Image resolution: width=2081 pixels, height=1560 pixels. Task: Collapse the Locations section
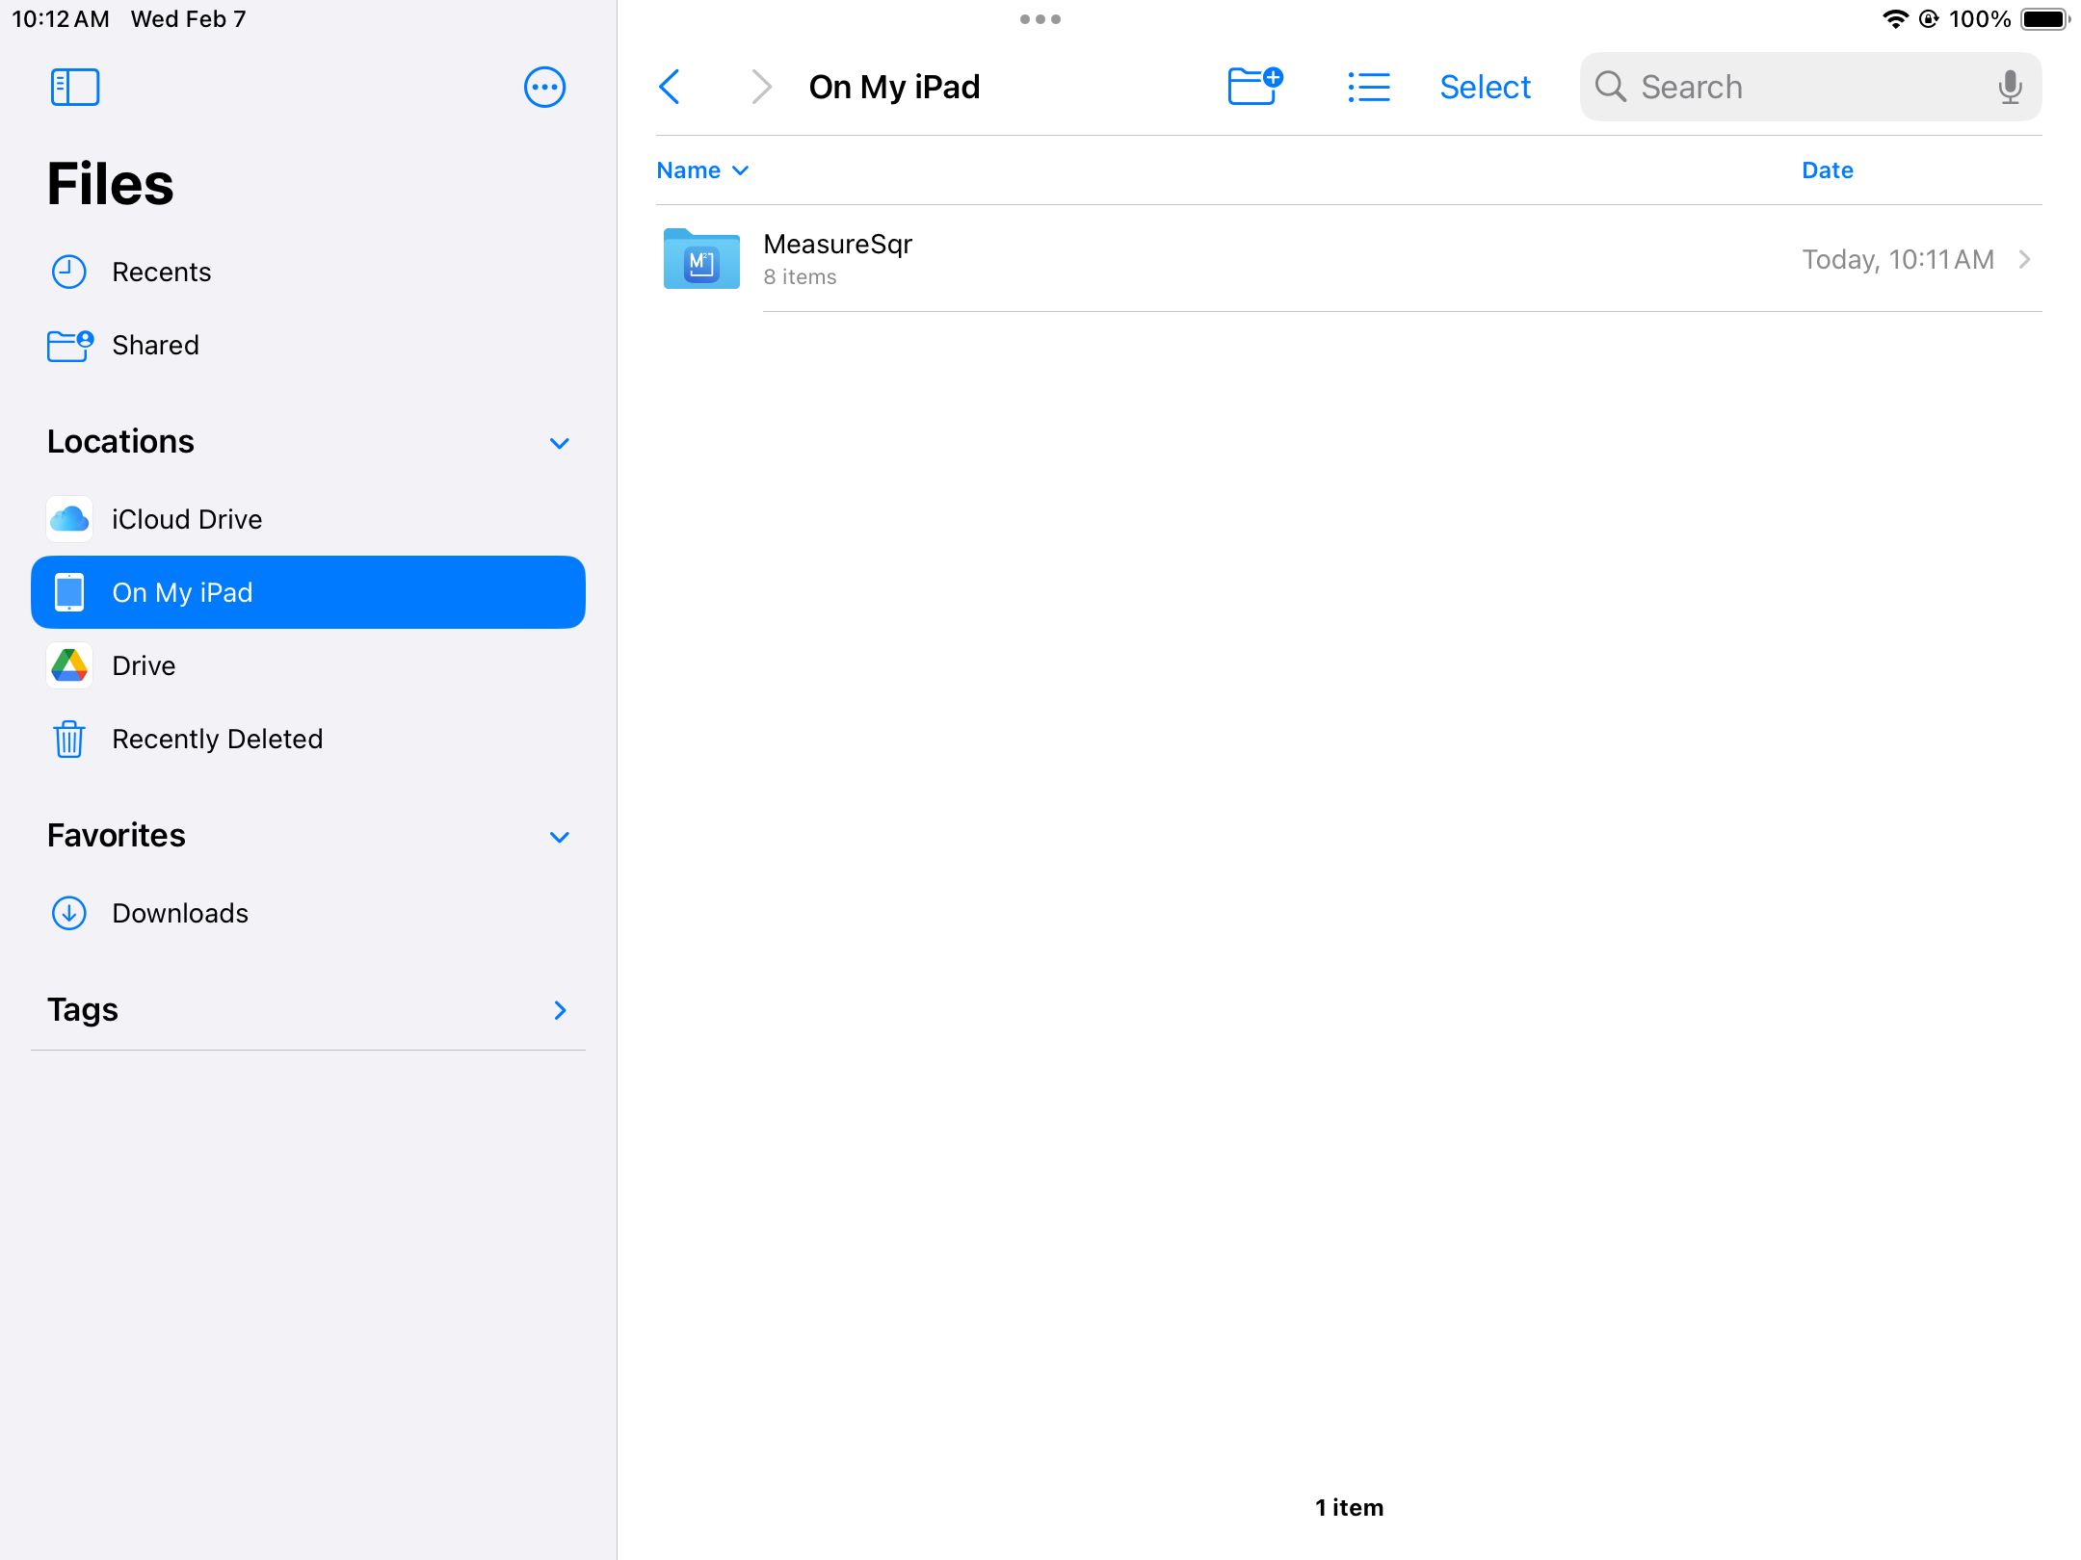click(559, 443)
